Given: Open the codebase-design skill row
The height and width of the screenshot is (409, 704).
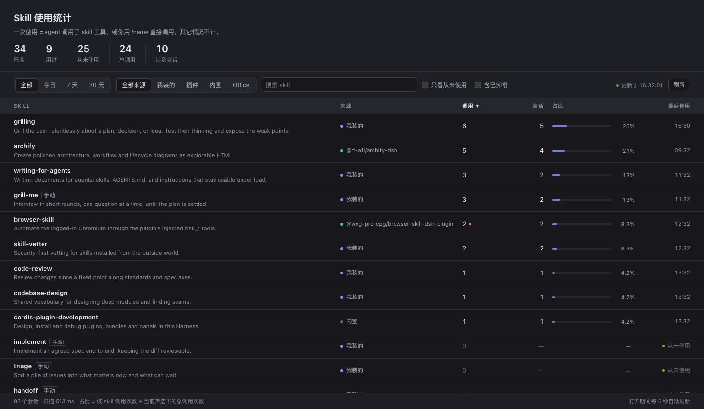Looking at the screenshot, I should click(x=352, y=297).
